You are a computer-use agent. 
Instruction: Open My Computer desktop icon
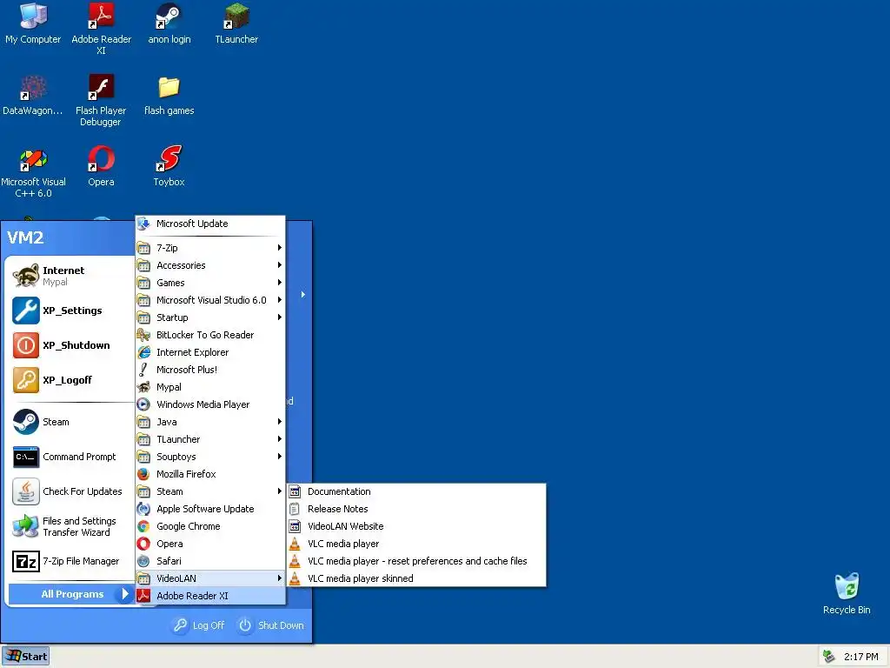tap(33, 23)
